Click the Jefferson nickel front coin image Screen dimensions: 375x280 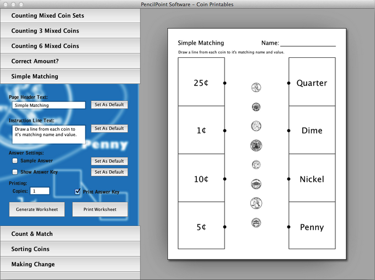256,126
